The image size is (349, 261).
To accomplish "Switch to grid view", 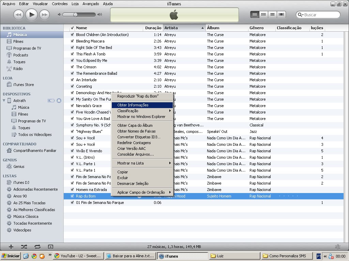I will tap(272, 14).
